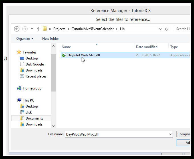Screen dimensions: 194x159
Task: Click the File name input field
Action: point(119,134)
